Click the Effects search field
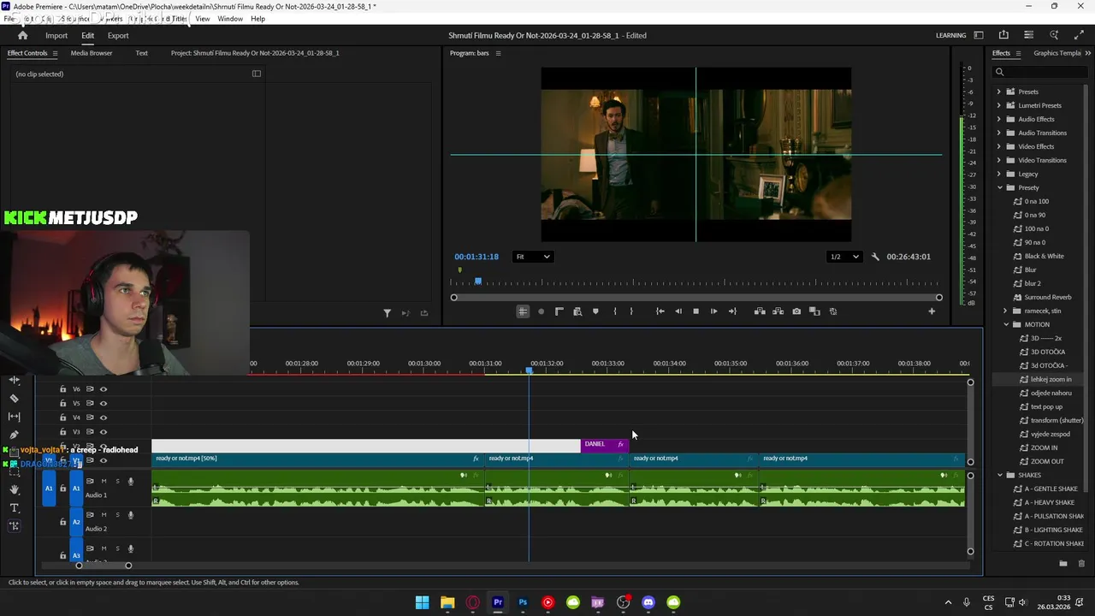The image size is (1095, 616). coord(1042,72)
